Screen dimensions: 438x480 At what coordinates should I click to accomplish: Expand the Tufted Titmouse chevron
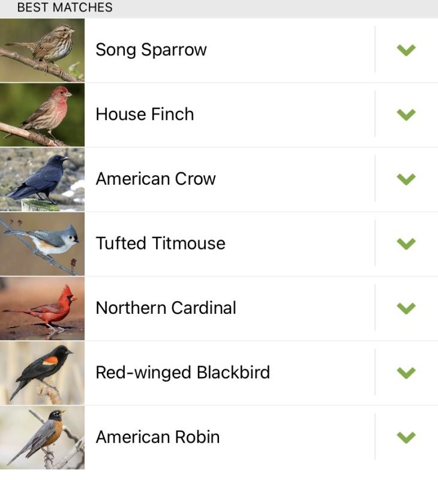(x=406, y=243)
